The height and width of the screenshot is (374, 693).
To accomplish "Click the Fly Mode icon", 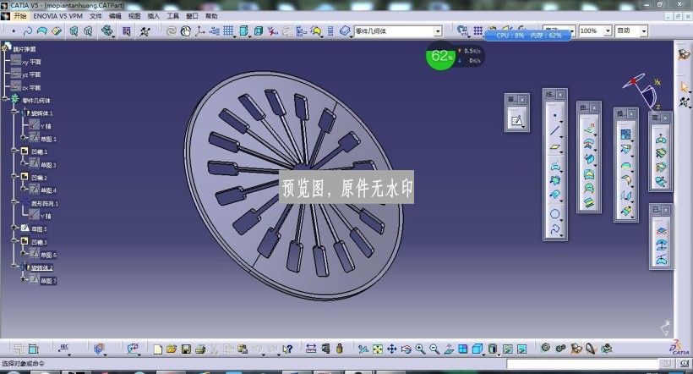I will [x=363, y=349].
